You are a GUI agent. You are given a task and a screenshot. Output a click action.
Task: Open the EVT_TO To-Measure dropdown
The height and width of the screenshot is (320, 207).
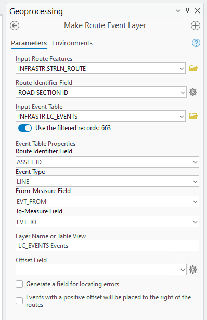[x=195, y=222]
